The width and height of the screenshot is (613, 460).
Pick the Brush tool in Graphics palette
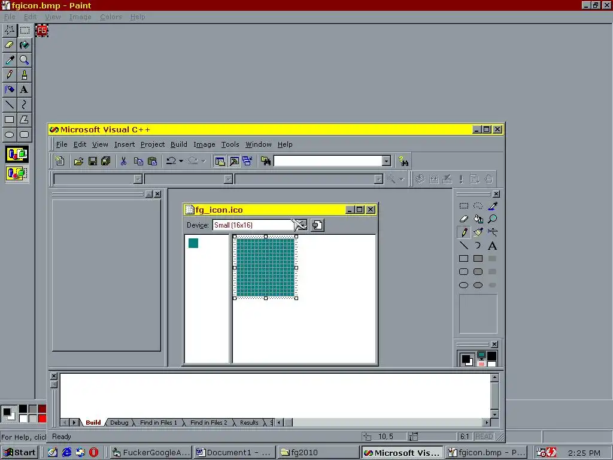click(x=478, y=232)
